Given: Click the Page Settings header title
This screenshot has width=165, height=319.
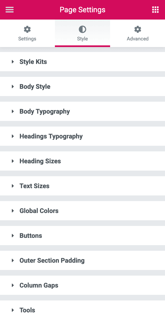Looking at the screenshot, I should click(83, 10).
